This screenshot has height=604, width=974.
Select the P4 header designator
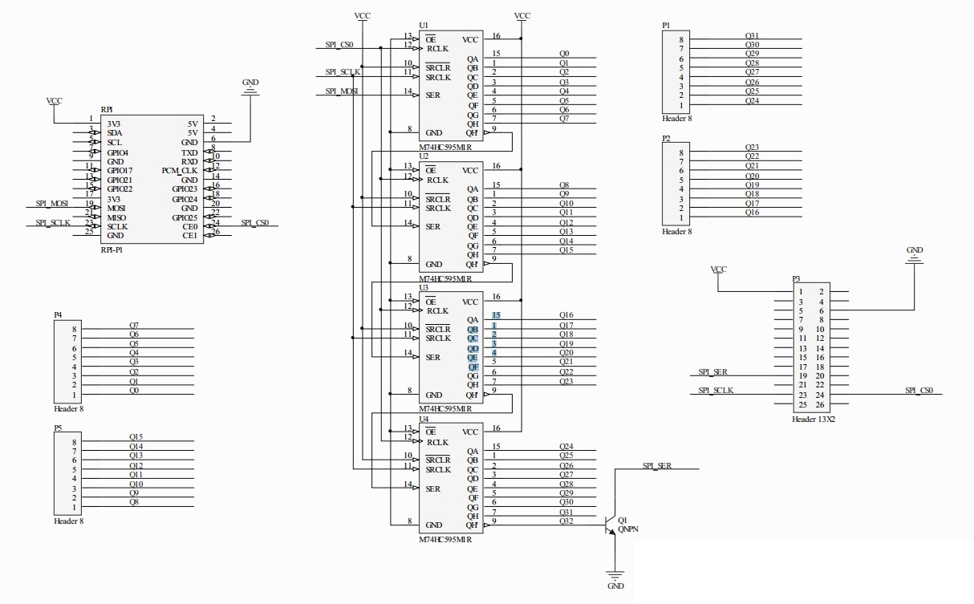[58, 315]
